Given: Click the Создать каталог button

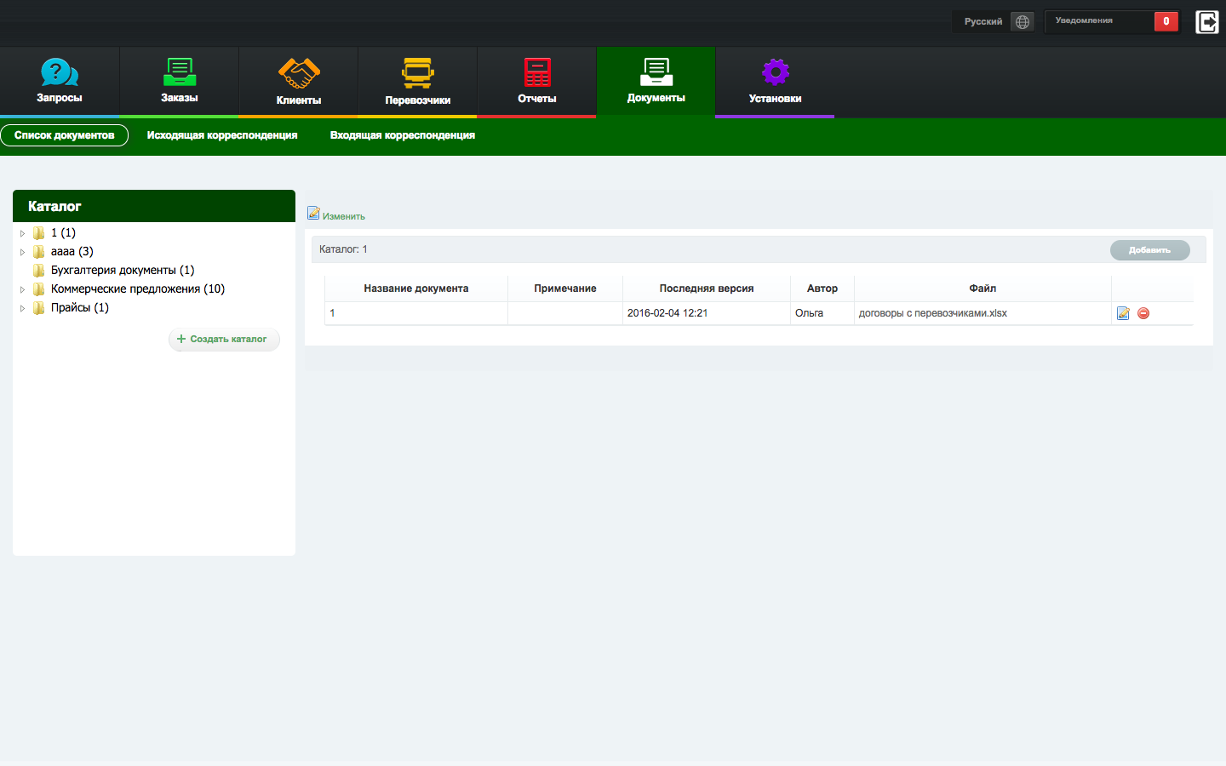Looking at the screenshot, I should point(224,339).
